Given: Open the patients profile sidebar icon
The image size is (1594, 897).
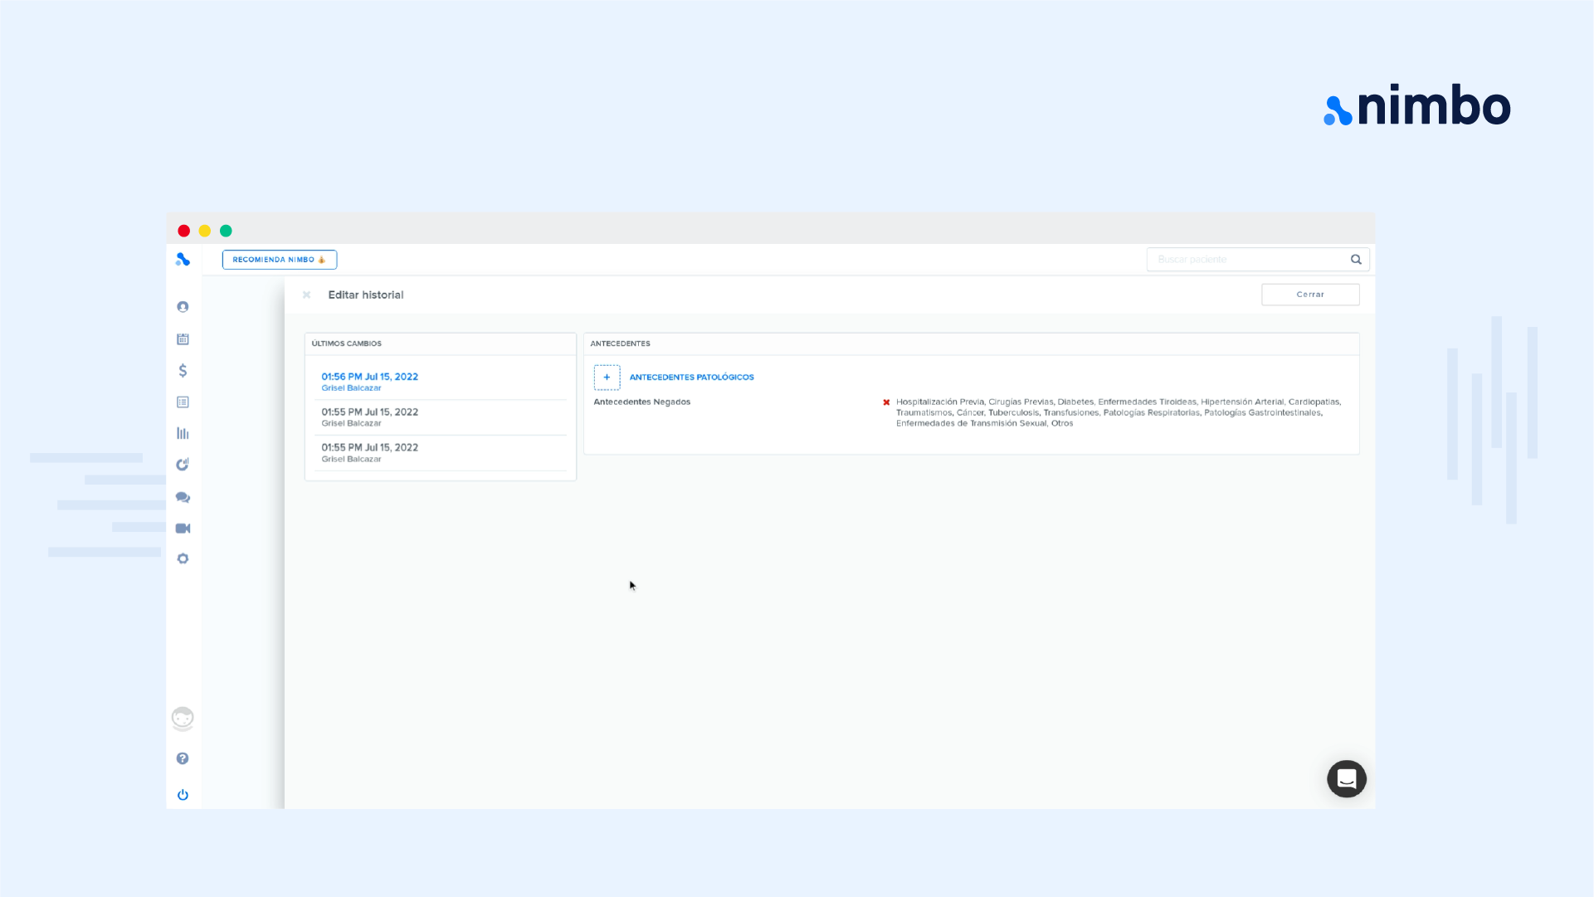Looking at the screenshot, I should [183, 307].
